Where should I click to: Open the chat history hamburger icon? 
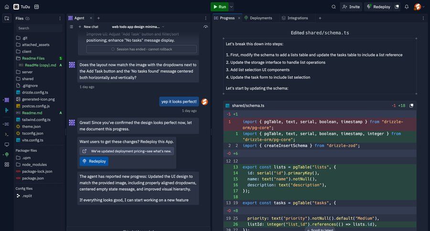72,27
